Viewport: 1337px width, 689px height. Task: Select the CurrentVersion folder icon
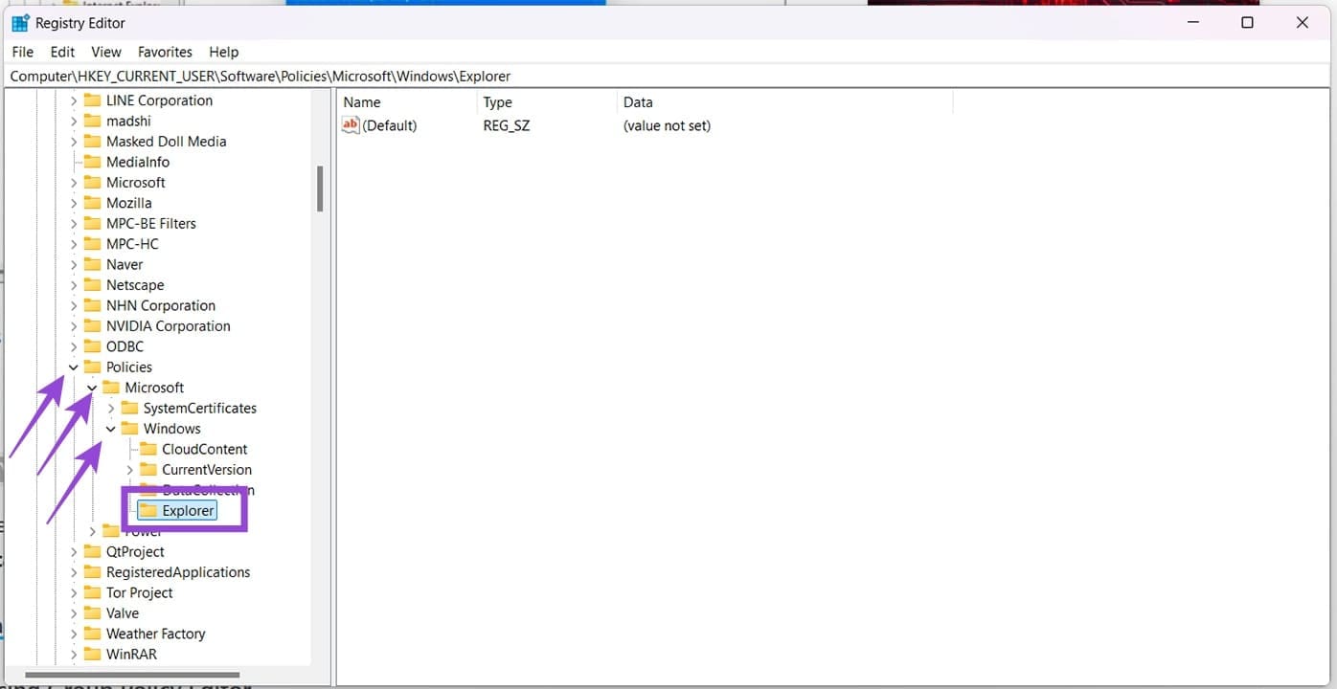click(x=148, y=470)
